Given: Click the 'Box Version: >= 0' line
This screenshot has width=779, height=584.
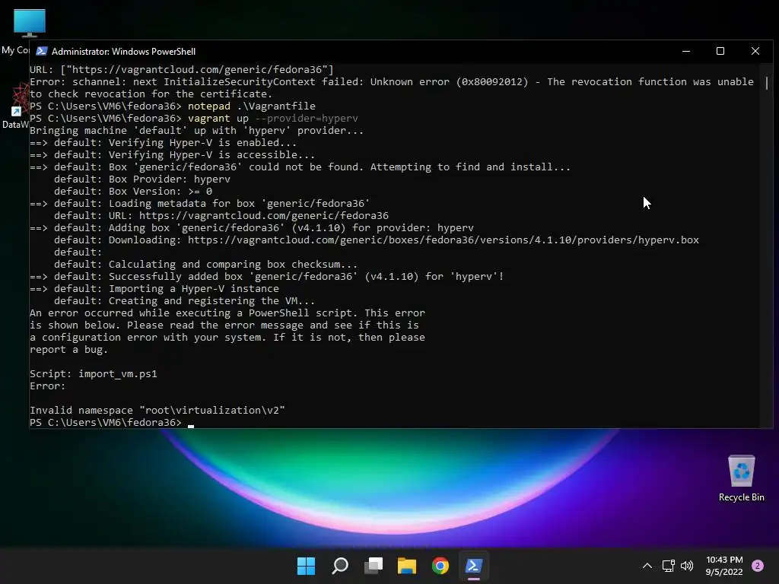Looking at the screenshot, I should coord(133,191).
